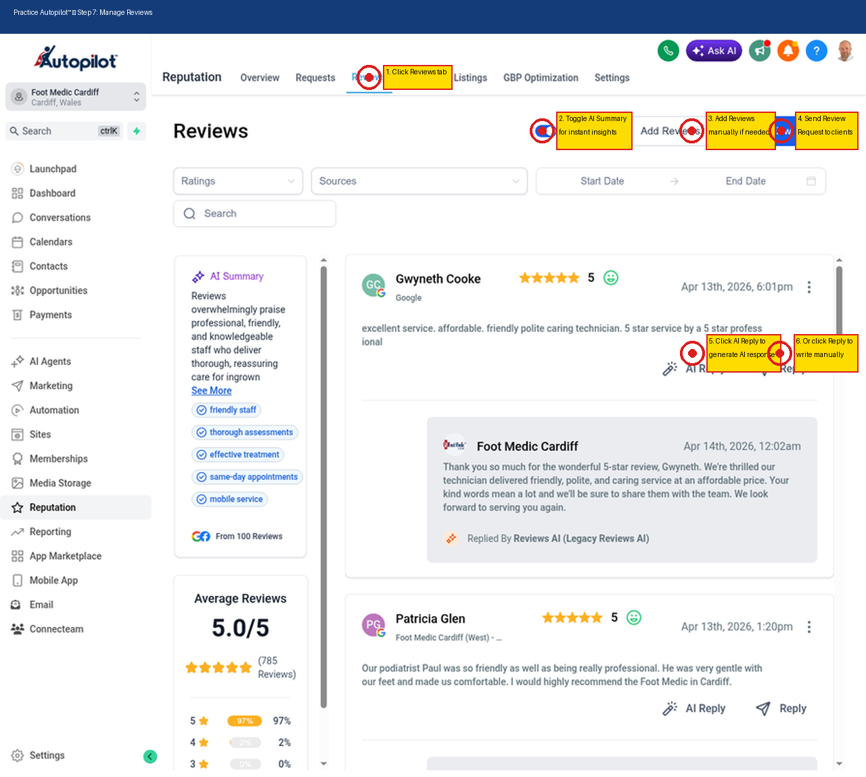The image size is (866, 777).
Task: Click the green lightning quick actions icon
Action: [137, 131]
